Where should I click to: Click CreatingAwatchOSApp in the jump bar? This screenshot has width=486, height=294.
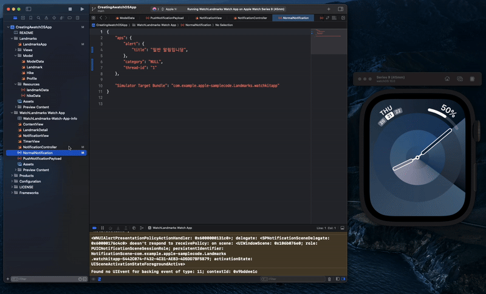[110, 25]
